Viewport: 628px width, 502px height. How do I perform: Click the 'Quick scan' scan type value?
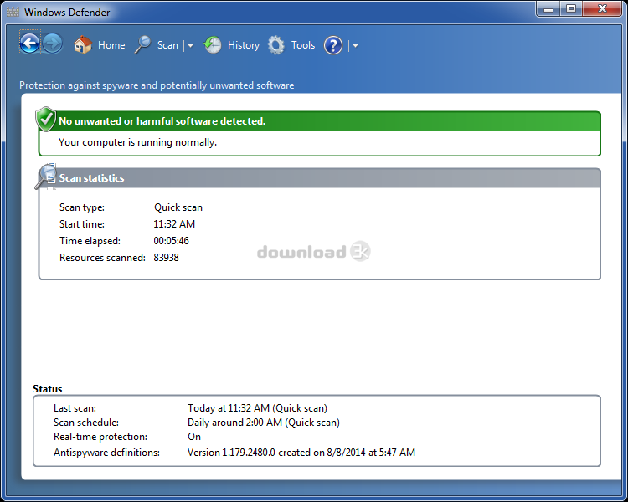[x=178, y=207]
